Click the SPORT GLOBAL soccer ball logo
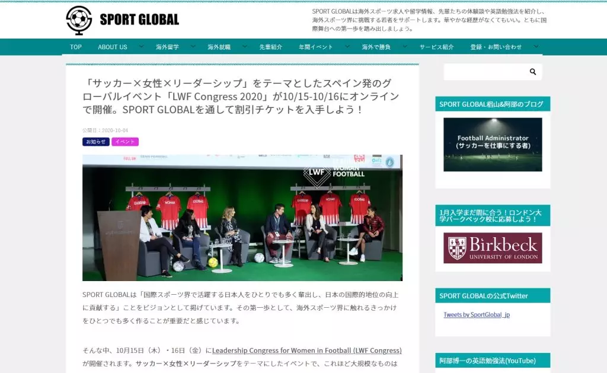The width and height of the screenshot is (607, 373). [79, 20]
